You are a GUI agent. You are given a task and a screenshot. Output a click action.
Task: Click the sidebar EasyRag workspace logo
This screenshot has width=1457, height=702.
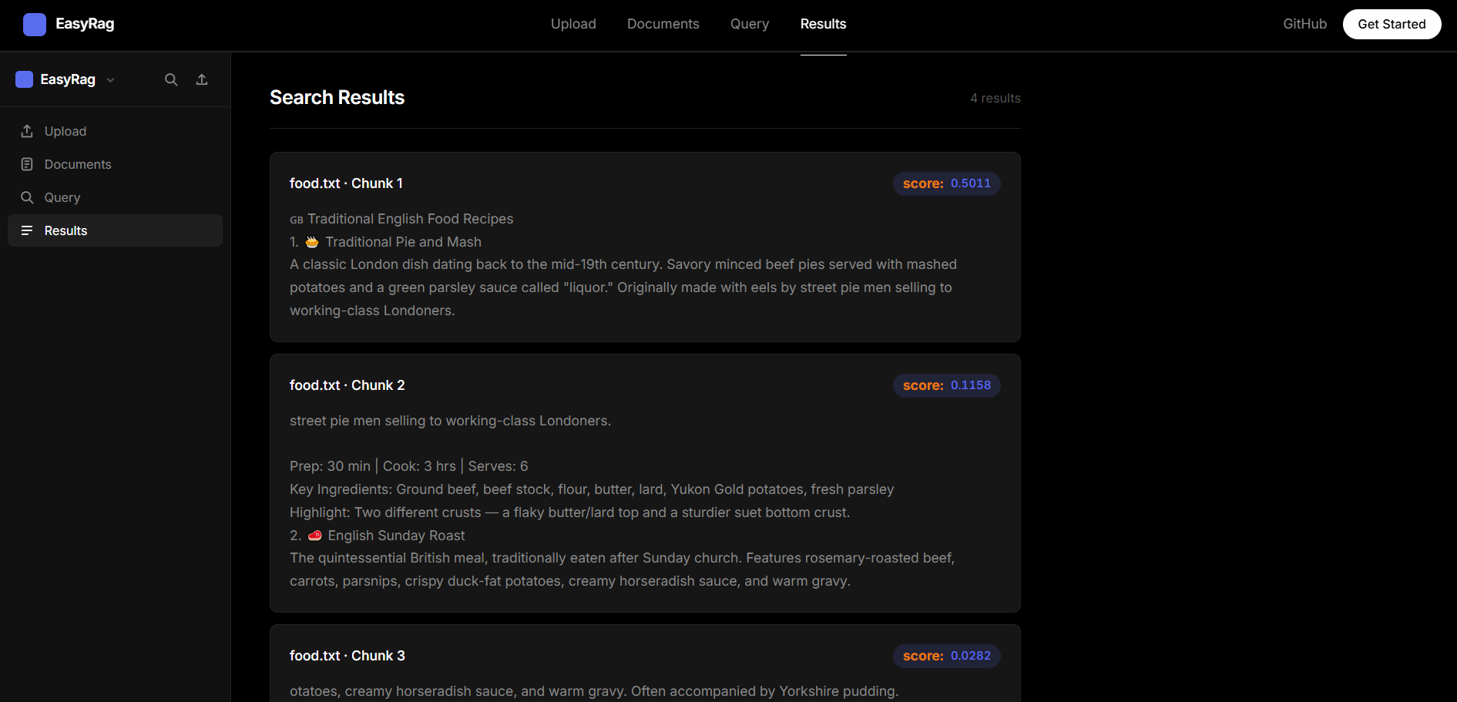point(24,79)
